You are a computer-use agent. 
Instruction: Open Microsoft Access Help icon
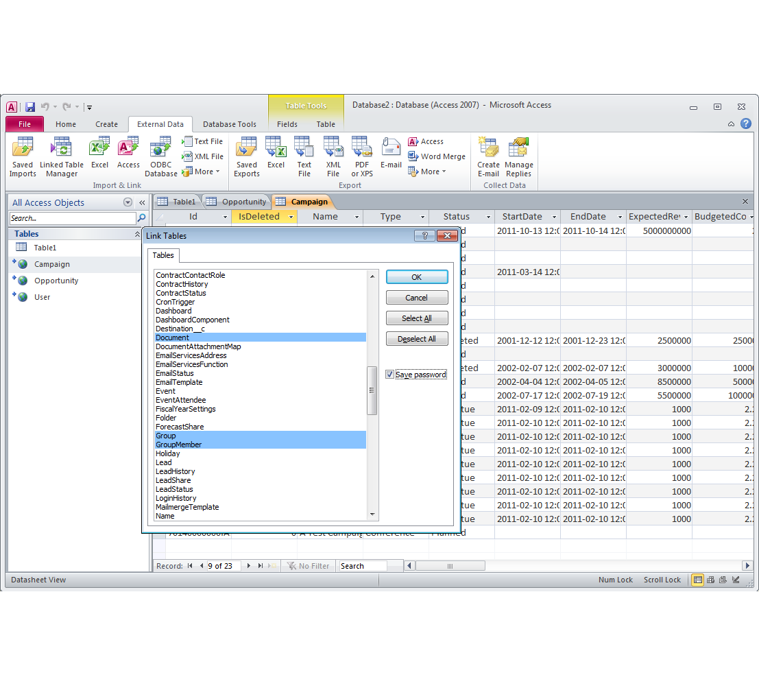point(746,124)
